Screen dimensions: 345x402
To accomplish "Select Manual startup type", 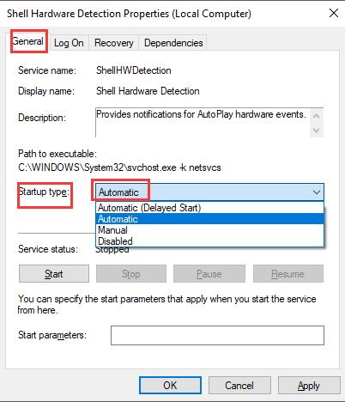I will tap(209, 230).
